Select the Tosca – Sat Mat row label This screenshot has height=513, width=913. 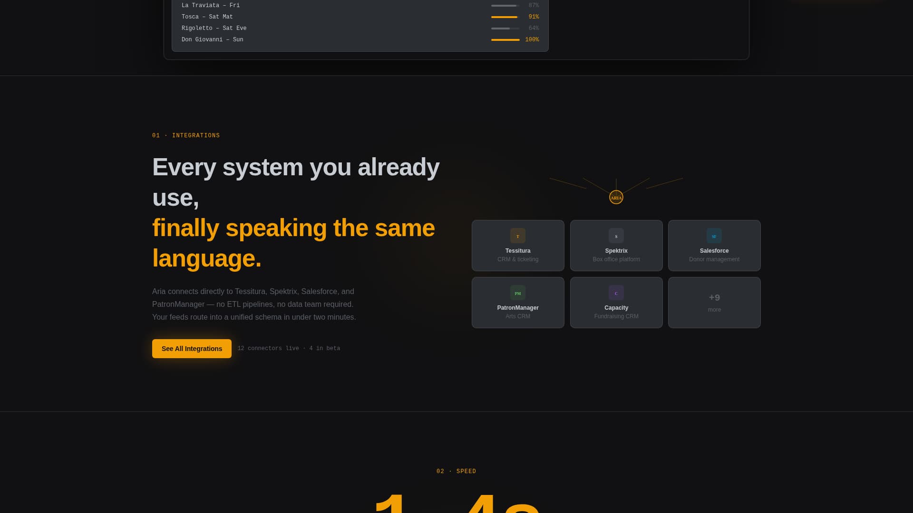pyautogui.click(x=207, y=17)
